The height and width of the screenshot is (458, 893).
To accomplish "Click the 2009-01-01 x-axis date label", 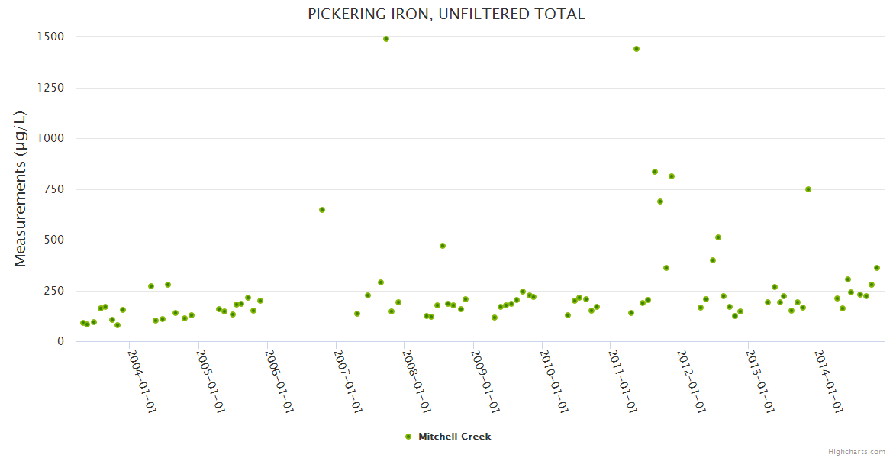I will click(485, 381).
